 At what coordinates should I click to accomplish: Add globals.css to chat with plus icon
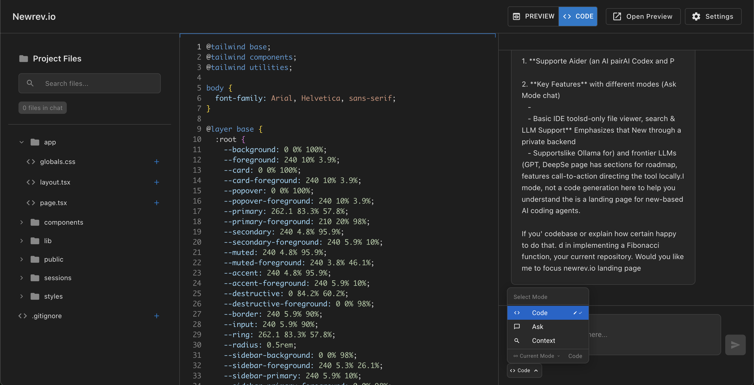157,162
